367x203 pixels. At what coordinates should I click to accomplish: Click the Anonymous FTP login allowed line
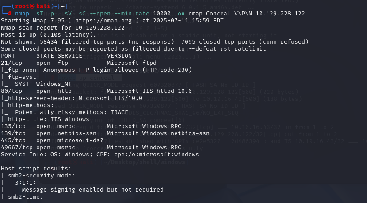pyautogui.click(x=96, y=70)
